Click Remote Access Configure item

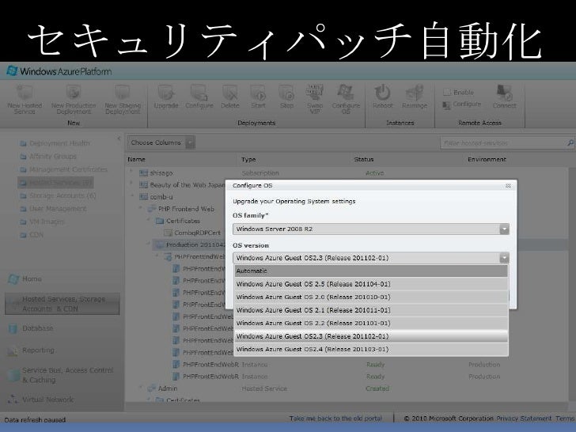[462, 104]
